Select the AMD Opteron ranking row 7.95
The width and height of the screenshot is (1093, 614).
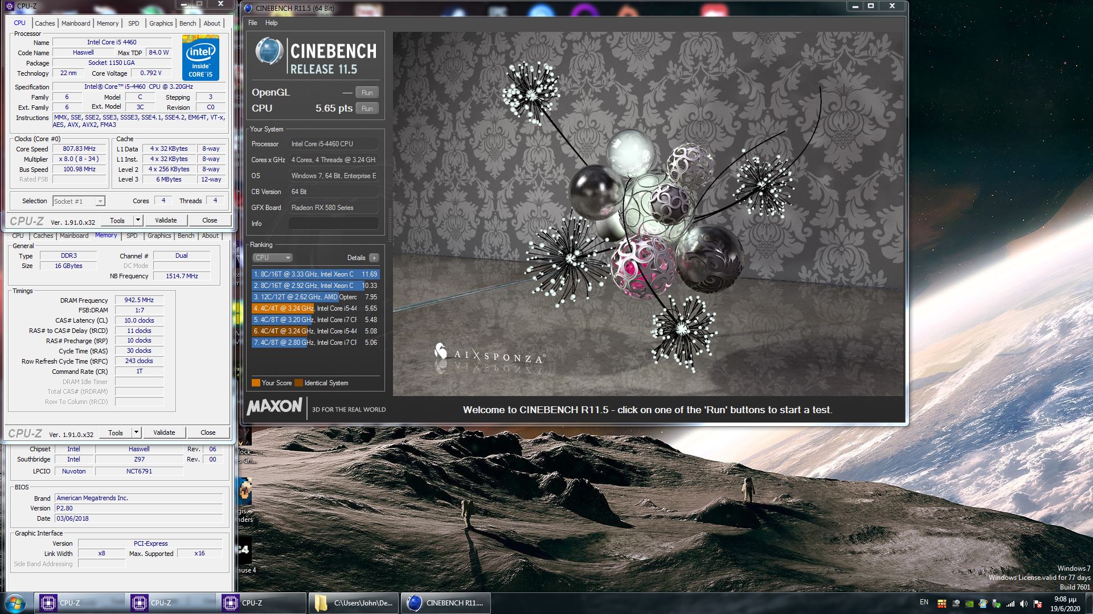(x=315, y=297)
